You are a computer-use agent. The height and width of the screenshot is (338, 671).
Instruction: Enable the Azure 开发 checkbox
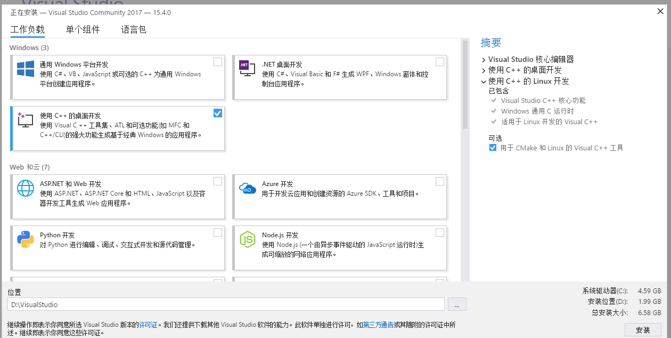pos(439,181)
